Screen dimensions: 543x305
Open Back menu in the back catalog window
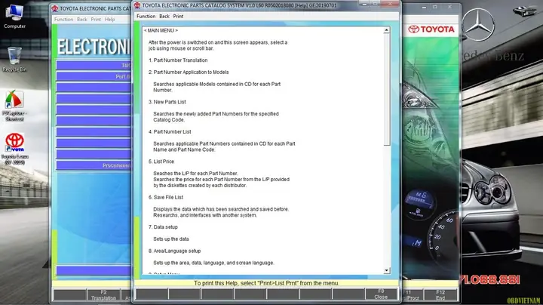82,20
